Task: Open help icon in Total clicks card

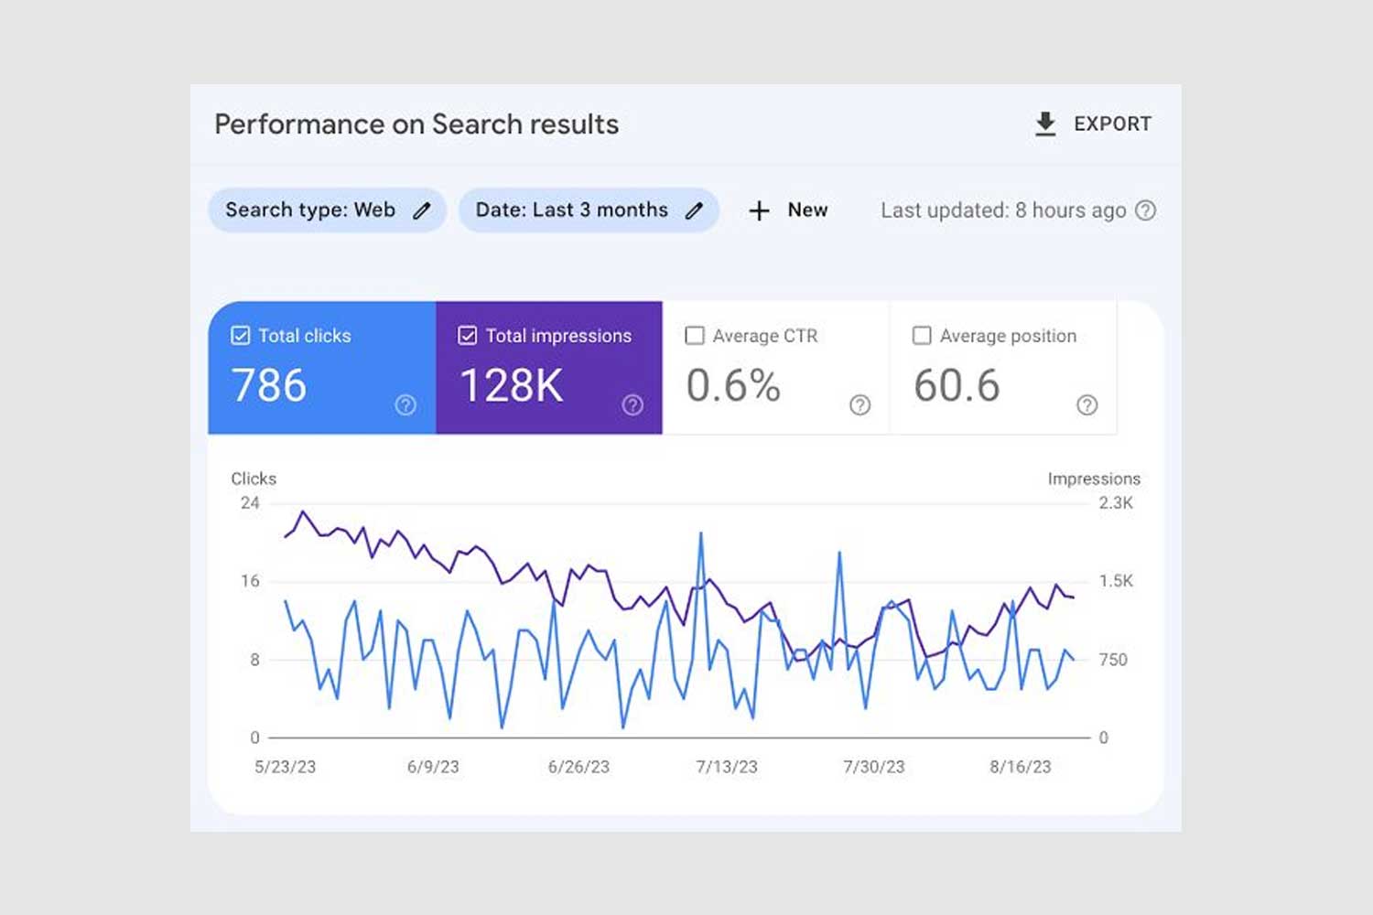Action: (x=405, y=404)
